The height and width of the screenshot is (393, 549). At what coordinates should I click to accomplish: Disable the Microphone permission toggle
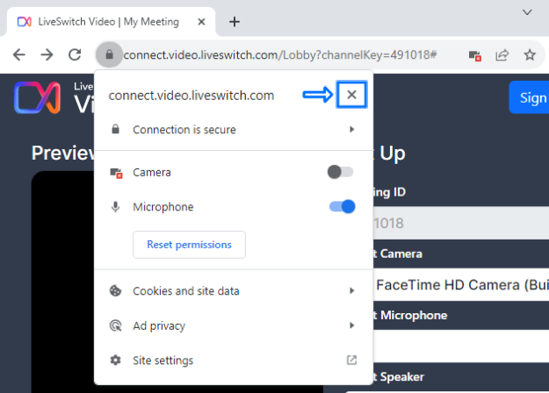click(342, 207)
